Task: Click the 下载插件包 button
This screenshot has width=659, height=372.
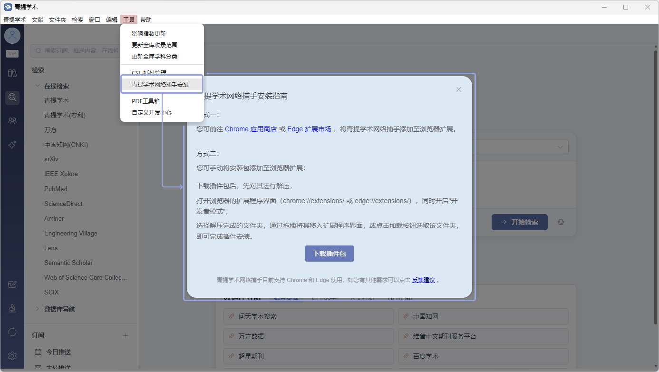Action: click(329, 254)
